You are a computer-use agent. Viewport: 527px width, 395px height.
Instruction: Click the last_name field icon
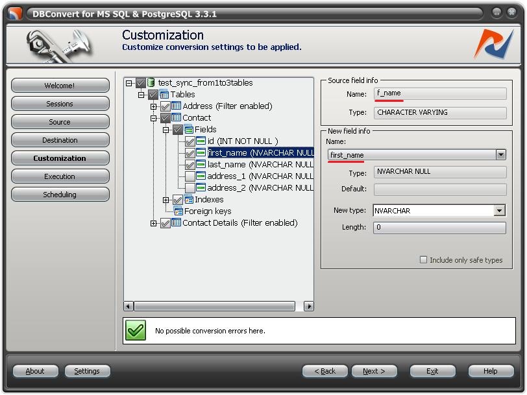201,164
